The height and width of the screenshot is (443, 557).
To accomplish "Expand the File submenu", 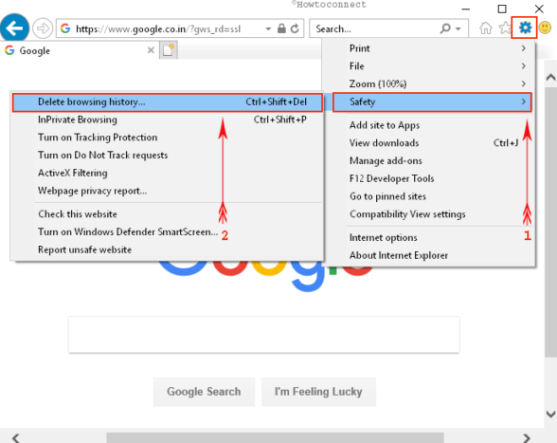I will coord(428,65).
